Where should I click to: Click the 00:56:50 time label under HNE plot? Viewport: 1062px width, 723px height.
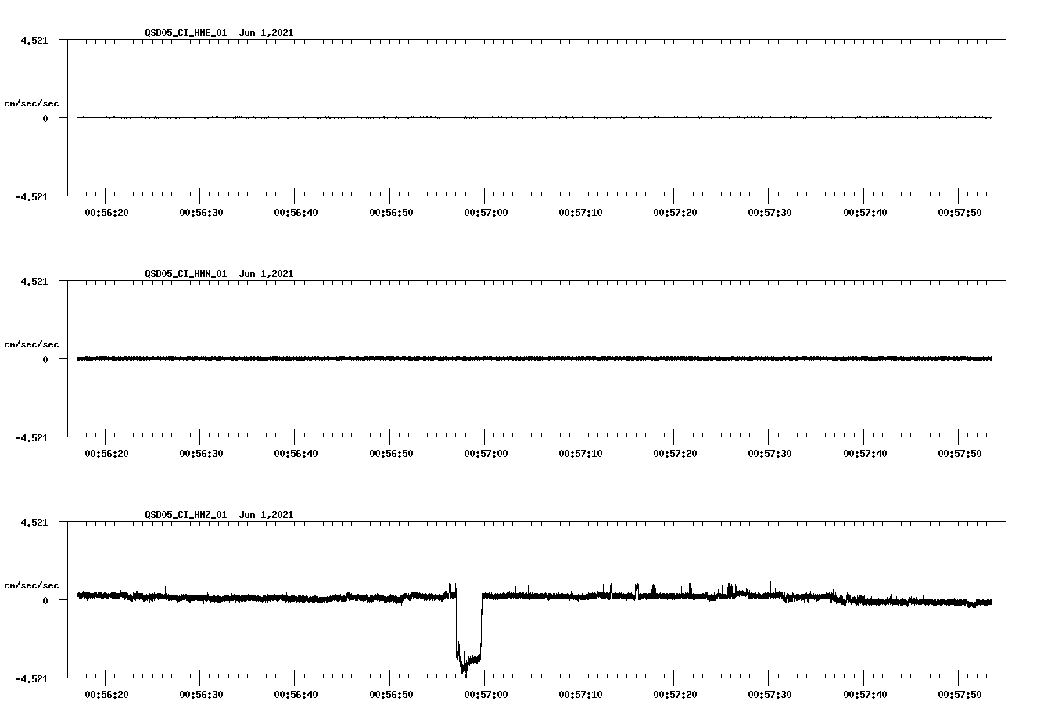pos(391,212)
